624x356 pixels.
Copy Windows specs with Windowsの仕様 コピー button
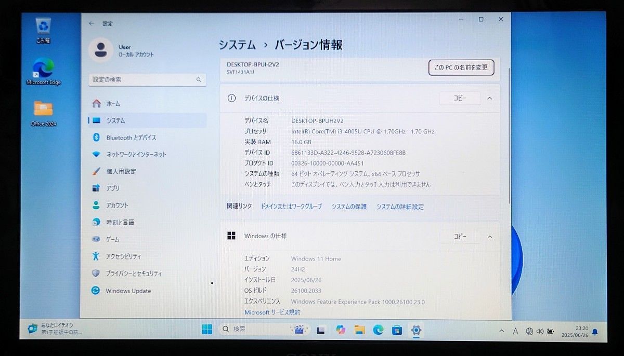[x=460, y=236]
